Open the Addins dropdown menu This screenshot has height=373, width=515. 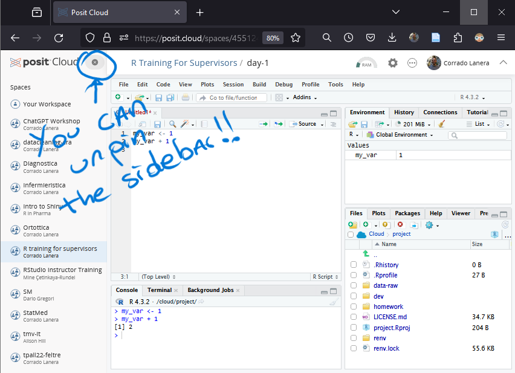coord(305,98)
